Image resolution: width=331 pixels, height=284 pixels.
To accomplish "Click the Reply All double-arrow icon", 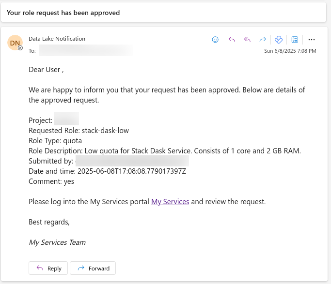I will (247, 39).
